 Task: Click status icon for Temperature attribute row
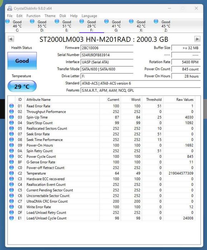(11, 173)
